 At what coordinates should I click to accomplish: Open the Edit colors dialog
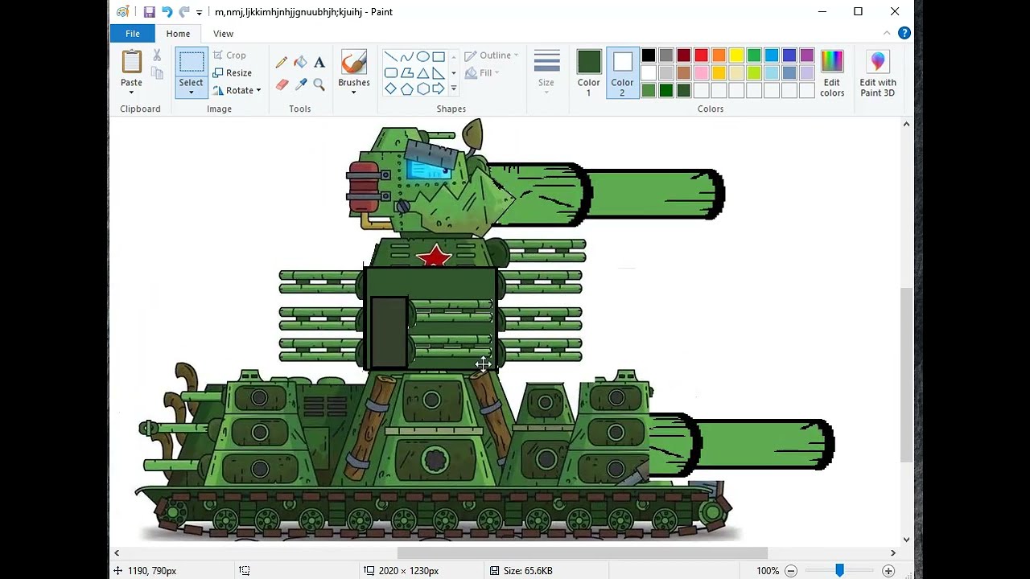832,73
